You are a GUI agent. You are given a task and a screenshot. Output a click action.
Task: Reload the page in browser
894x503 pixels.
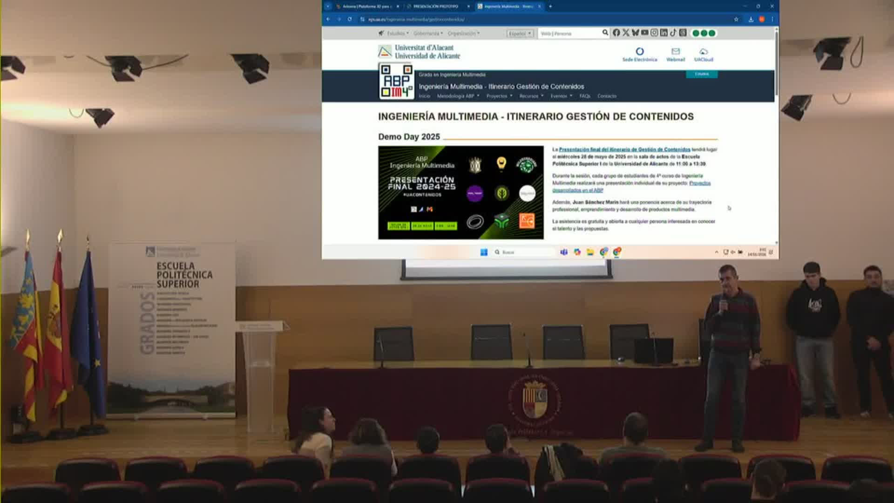tap(349, 19)
